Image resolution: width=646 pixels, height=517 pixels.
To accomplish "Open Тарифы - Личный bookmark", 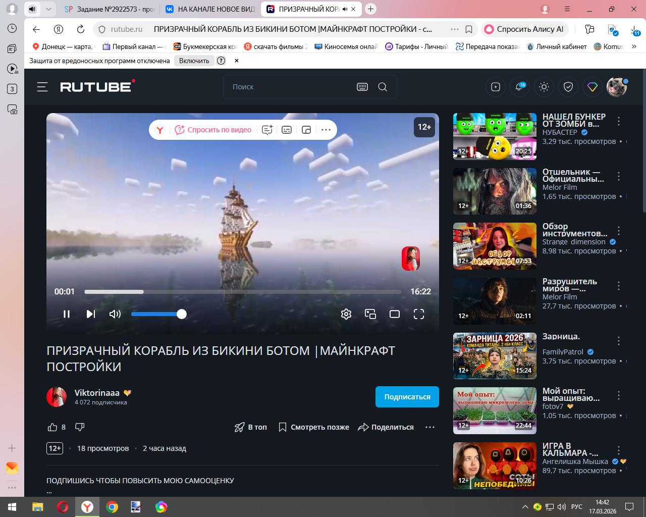I will (417, 46).
